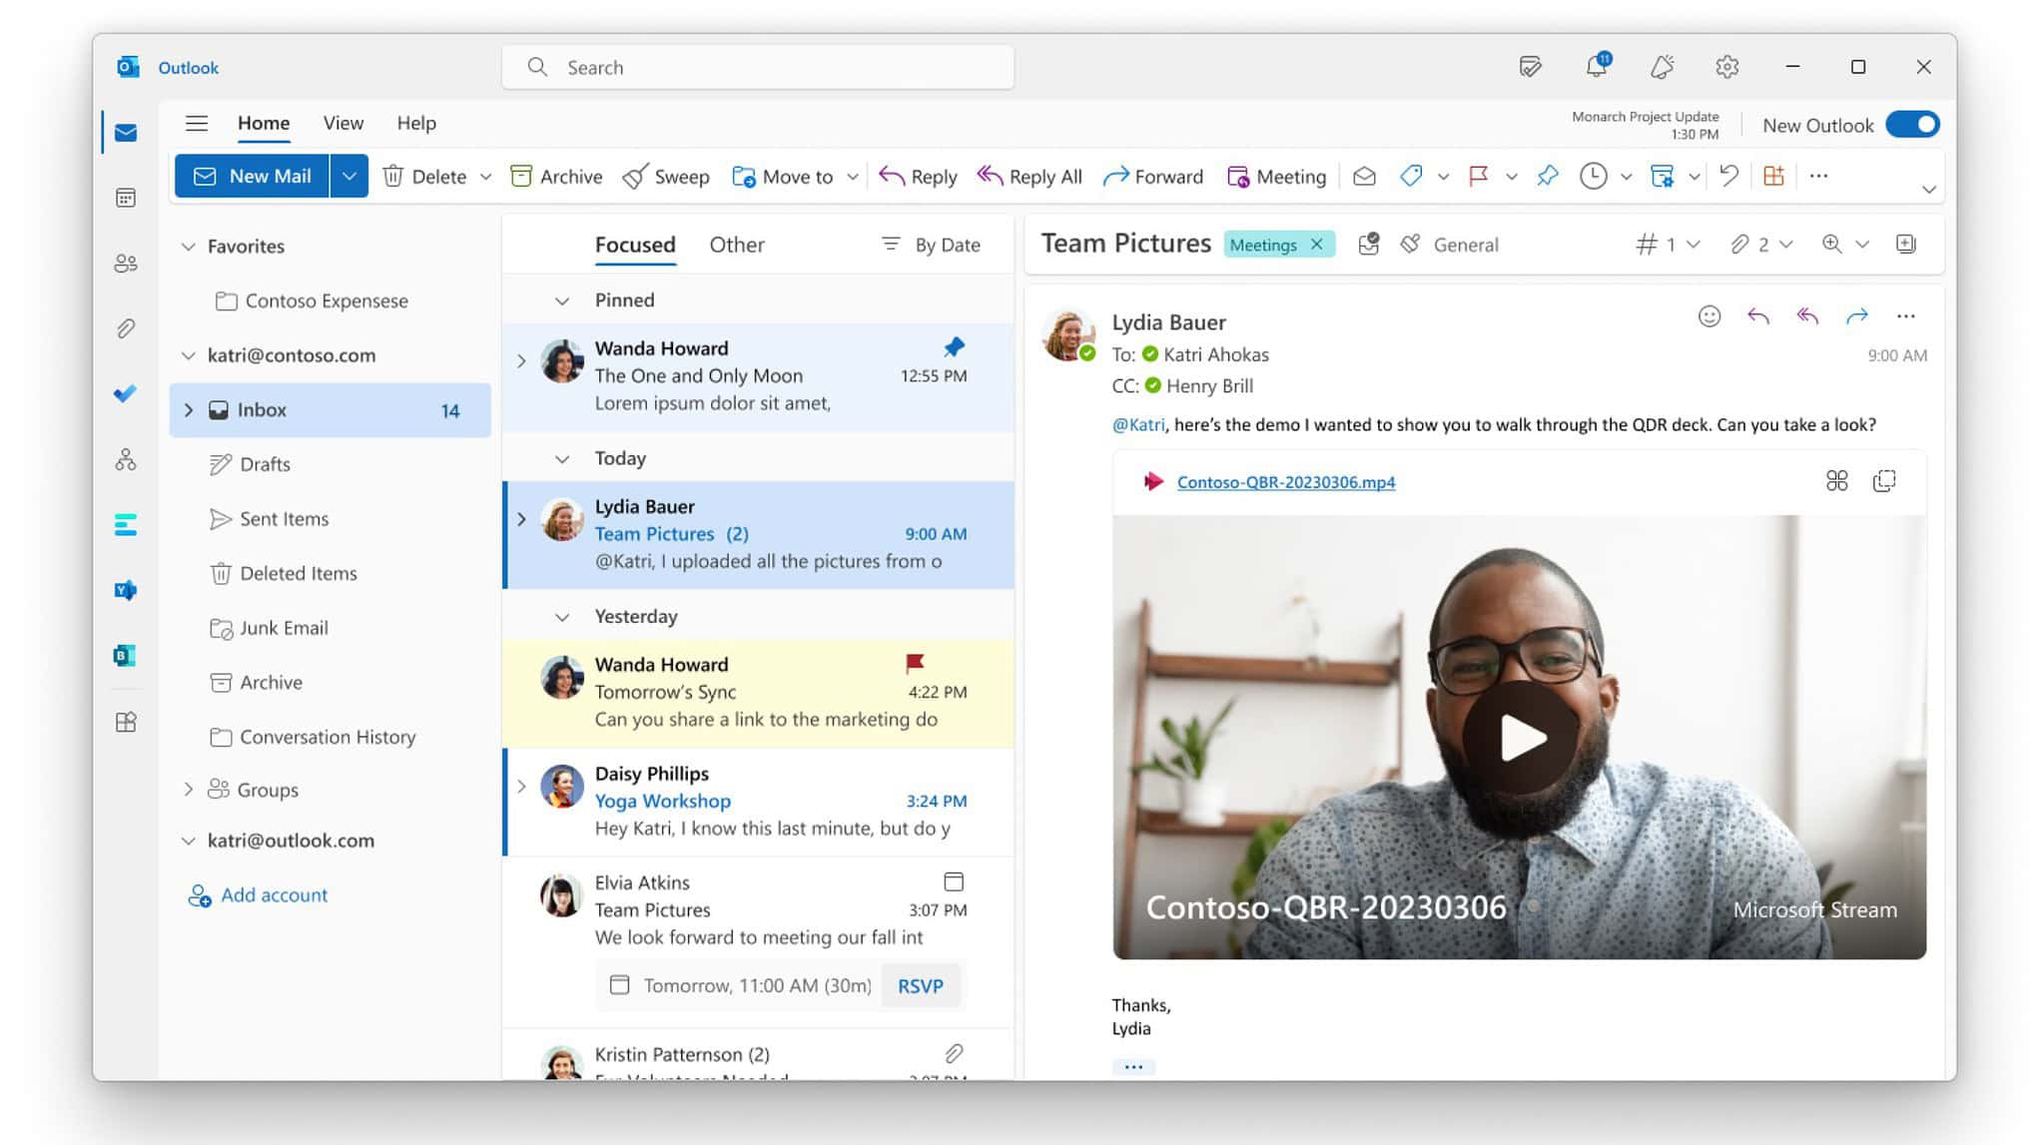This screenshot has width=2044, height=1145.
Task: Mark the message read with envelope toolbar icon
Action: click(1363, 176)
